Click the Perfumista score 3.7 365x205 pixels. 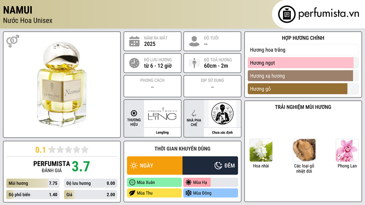pyautogui.click(x=81, y=167)
